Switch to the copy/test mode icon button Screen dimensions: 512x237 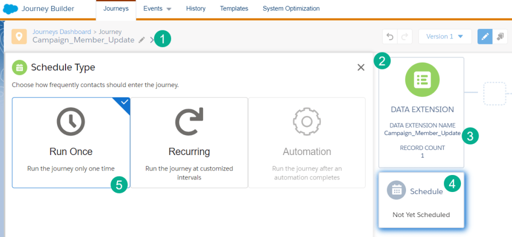499,36
